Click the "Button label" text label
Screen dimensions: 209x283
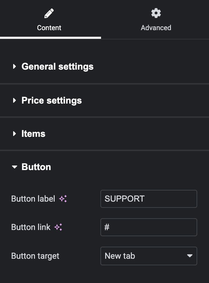click(x=33, y=199)
